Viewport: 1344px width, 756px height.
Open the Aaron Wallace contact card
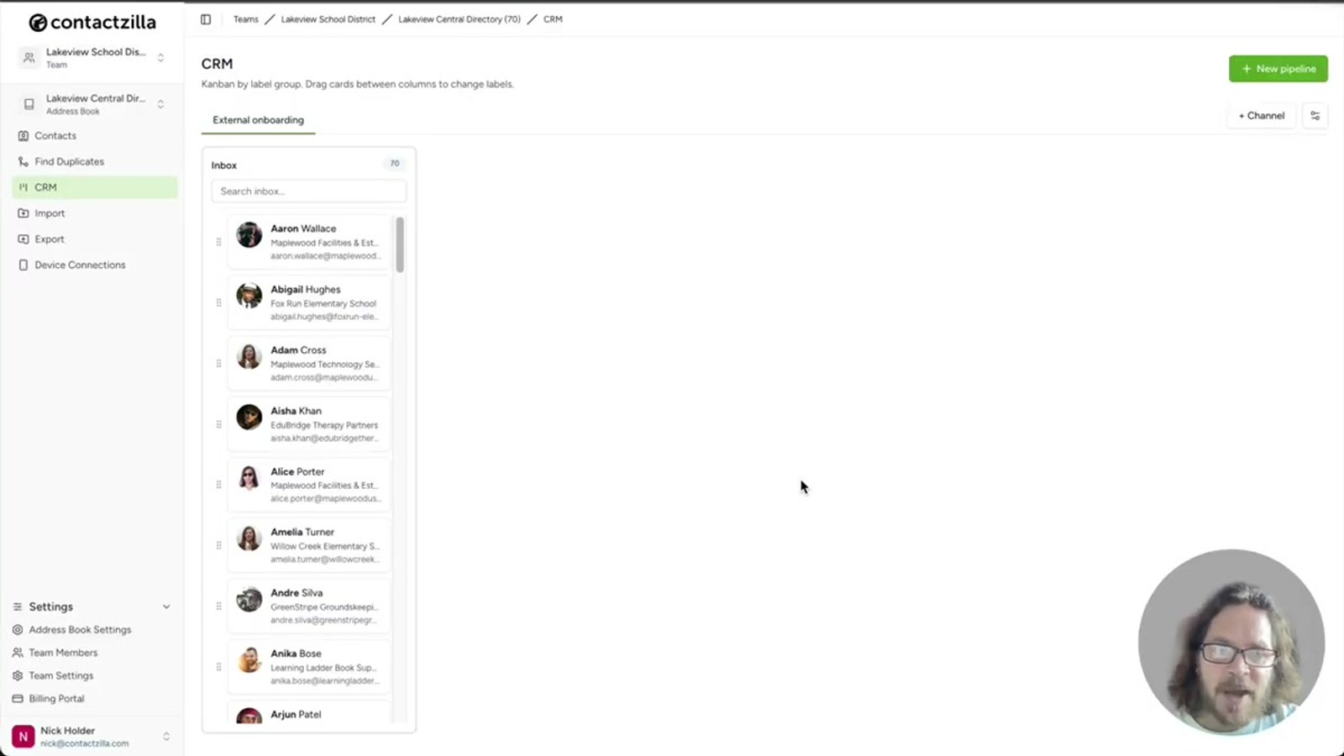coord(309,242)
